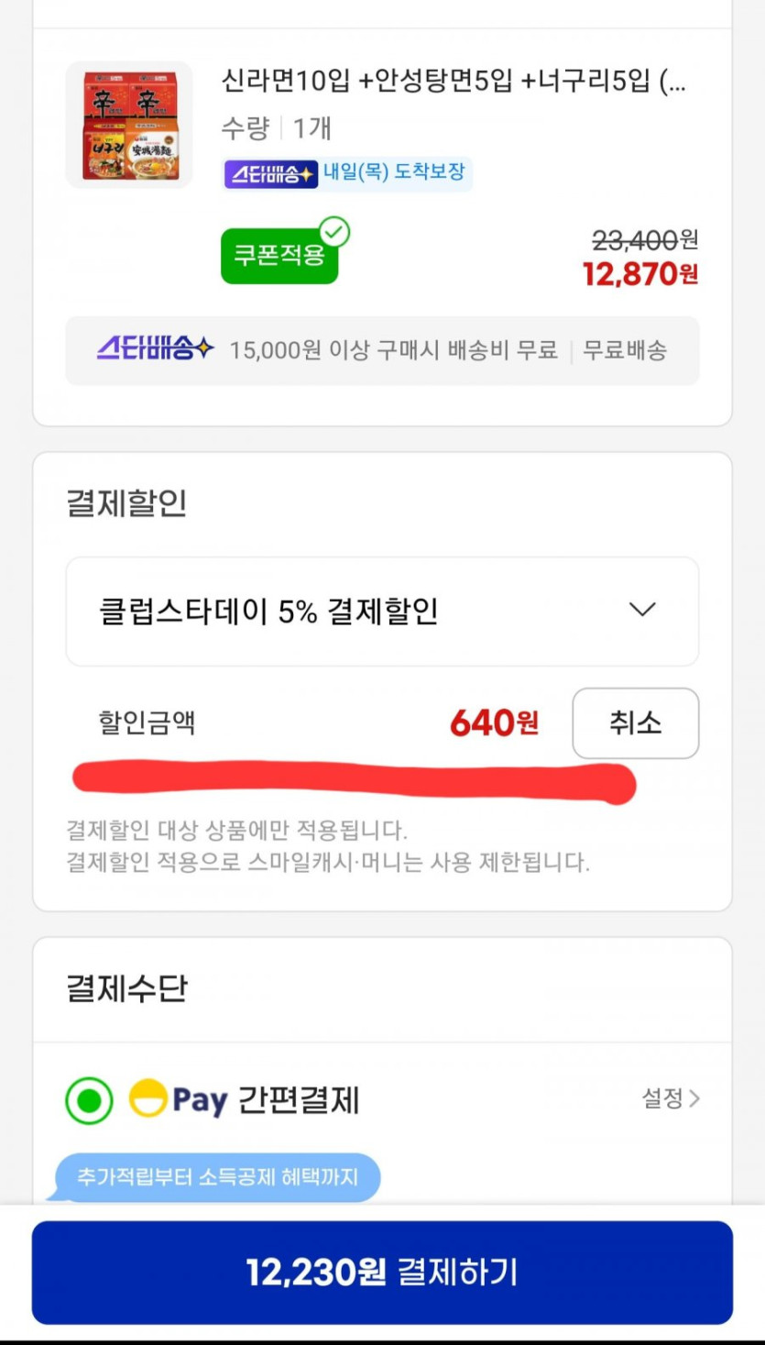Viewport: 765px width, 1345px height.
Task: Tap the ramen bundle product thumbnail
Action: (x=129, y=125)
